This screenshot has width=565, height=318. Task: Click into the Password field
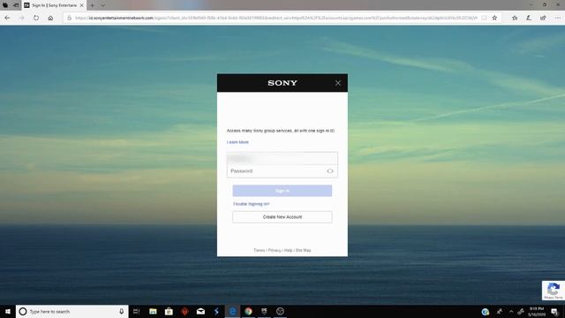[x=282, y=171]
